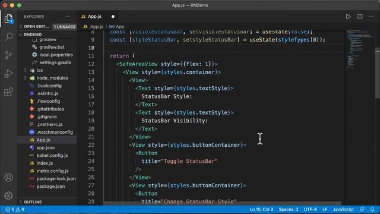Select language mode JavaScript

(x=343, y=209)
